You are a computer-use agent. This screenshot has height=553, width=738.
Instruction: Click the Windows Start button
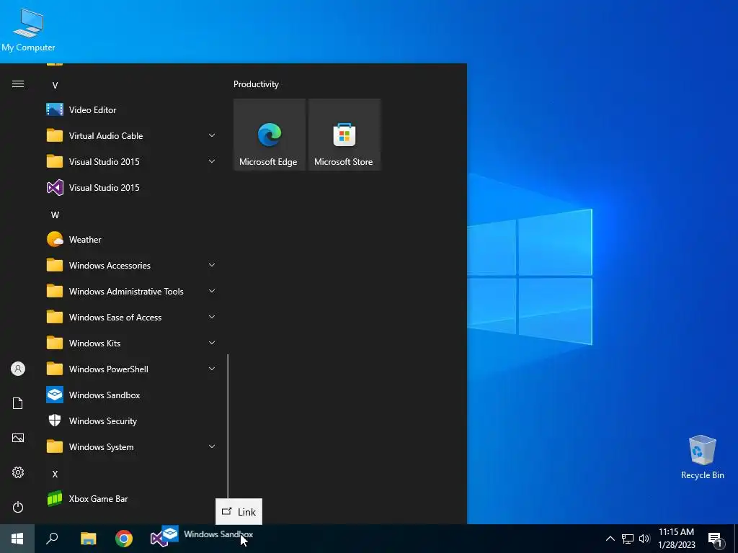17,539
